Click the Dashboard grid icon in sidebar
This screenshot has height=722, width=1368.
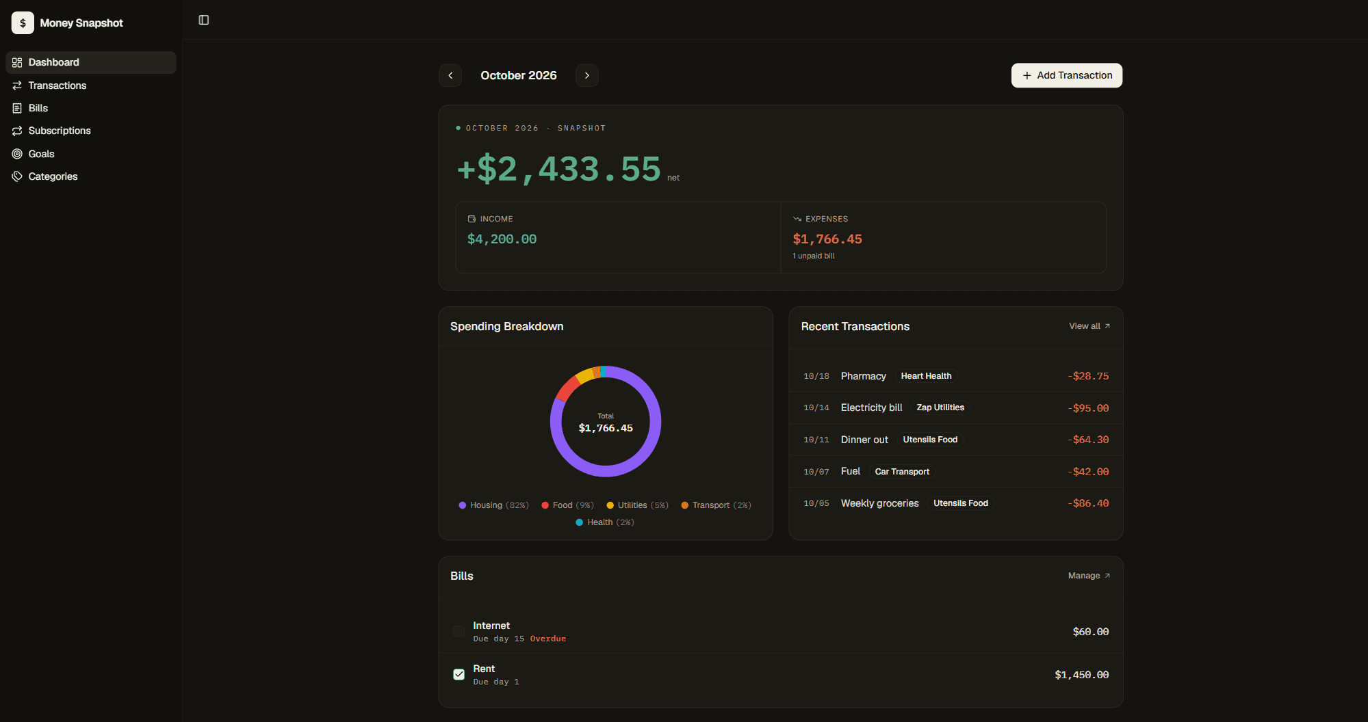(17, 62)
